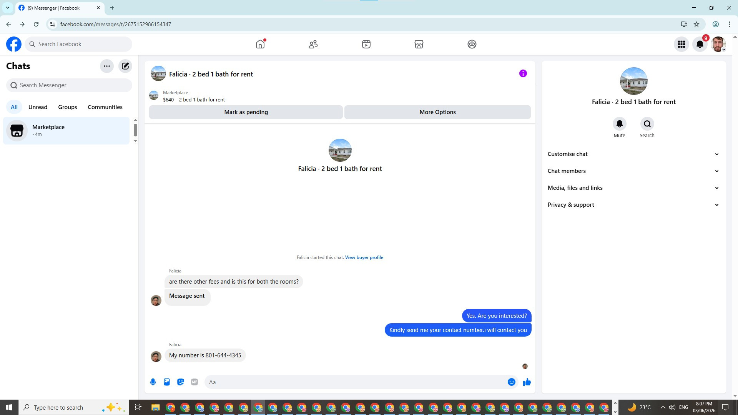
Task: Expand Chat members section
Action: pos(633,171)
